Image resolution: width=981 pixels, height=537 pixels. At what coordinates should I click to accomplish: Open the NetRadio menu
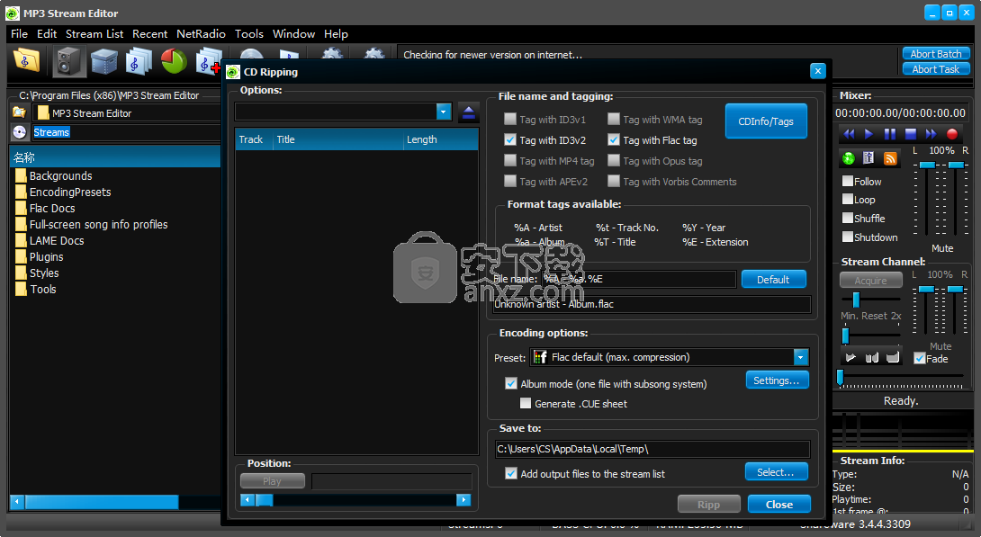[201, 34]
